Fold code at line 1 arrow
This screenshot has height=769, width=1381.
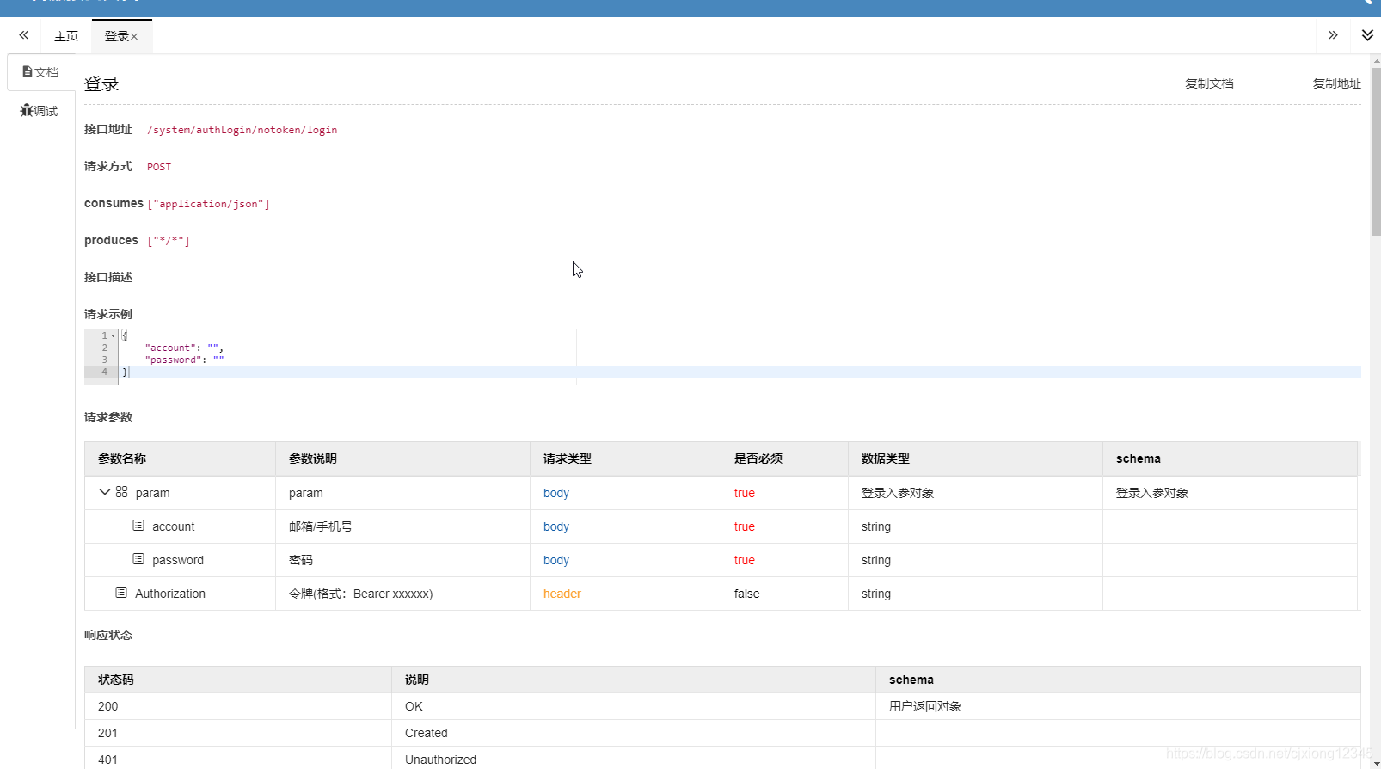coord(113,335)
